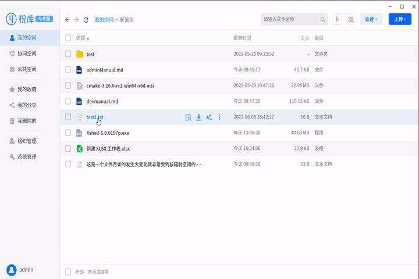
Task: Toggle the 全选 select-all checkbox at bottom
Action: click(x=68, y=271)
